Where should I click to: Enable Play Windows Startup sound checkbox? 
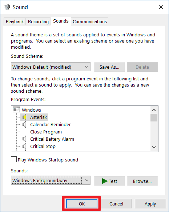[x=14, y=159]
